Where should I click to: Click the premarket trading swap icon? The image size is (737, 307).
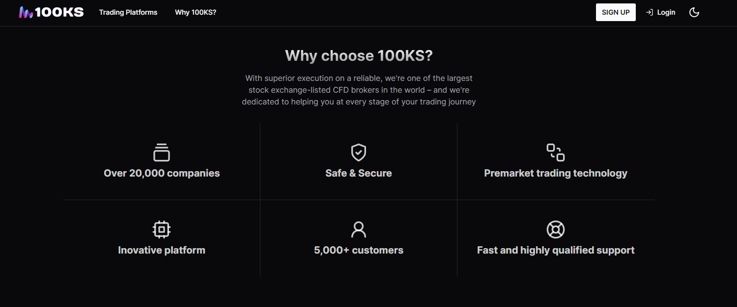pos(556,153)
